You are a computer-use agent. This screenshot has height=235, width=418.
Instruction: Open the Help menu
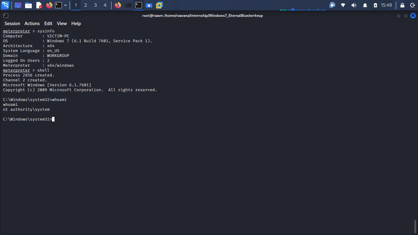(76, 24)
